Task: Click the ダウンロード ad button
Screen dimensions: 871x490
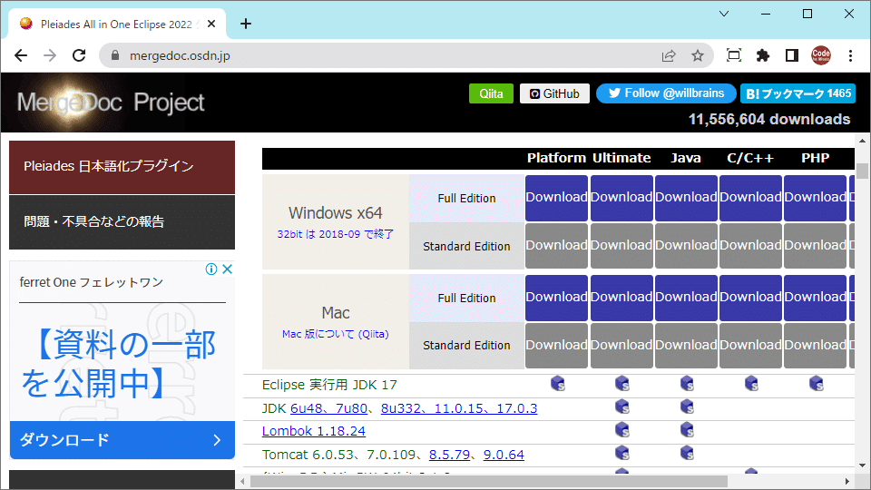Action: click(122, 440)
